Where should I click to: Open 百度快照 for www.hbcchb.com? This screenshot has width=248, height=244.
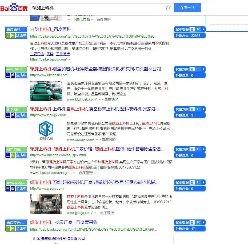(86, 173)
